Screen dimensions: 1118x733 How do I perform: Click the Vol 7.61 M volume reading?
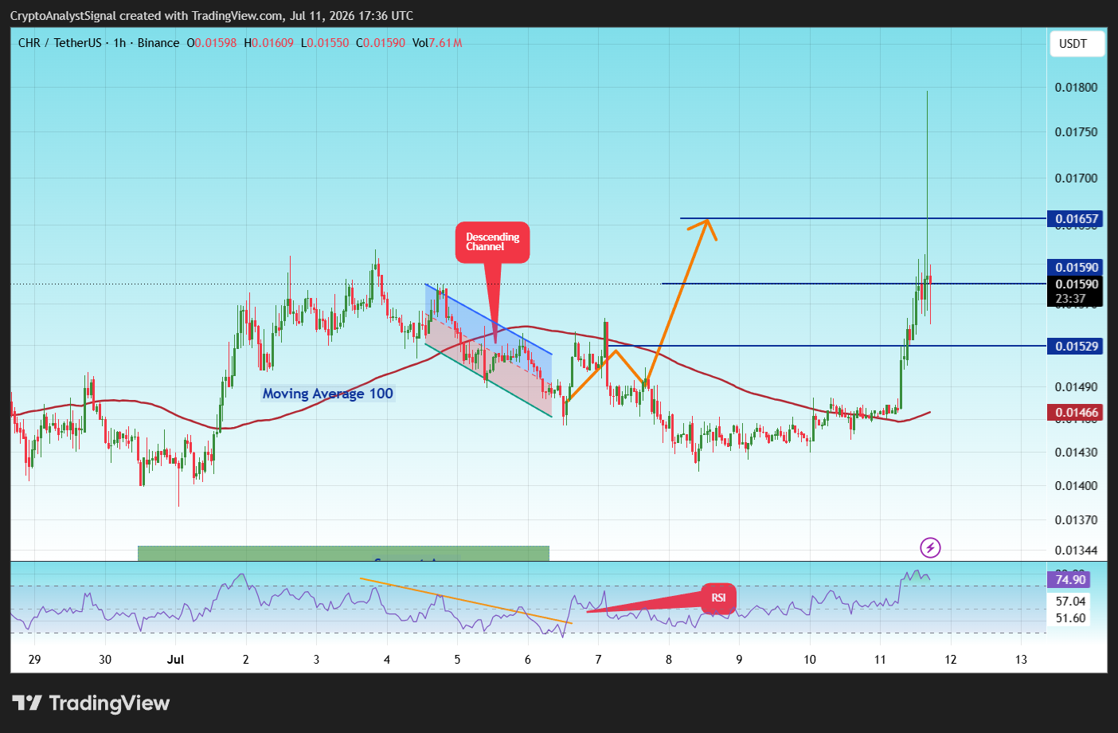pos(437,43)
